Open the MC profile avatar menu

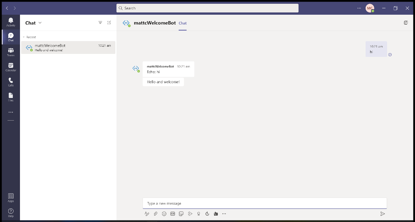tap(370, 8)
